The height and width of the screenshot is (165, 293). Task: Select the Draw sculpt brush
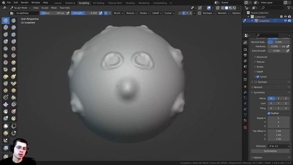(x=5, y=21)
